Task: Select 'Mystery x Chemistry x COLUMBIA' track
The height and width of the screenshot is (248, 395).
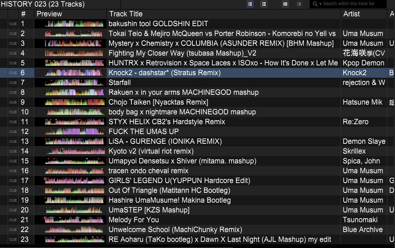Action: tap(221, 43)
